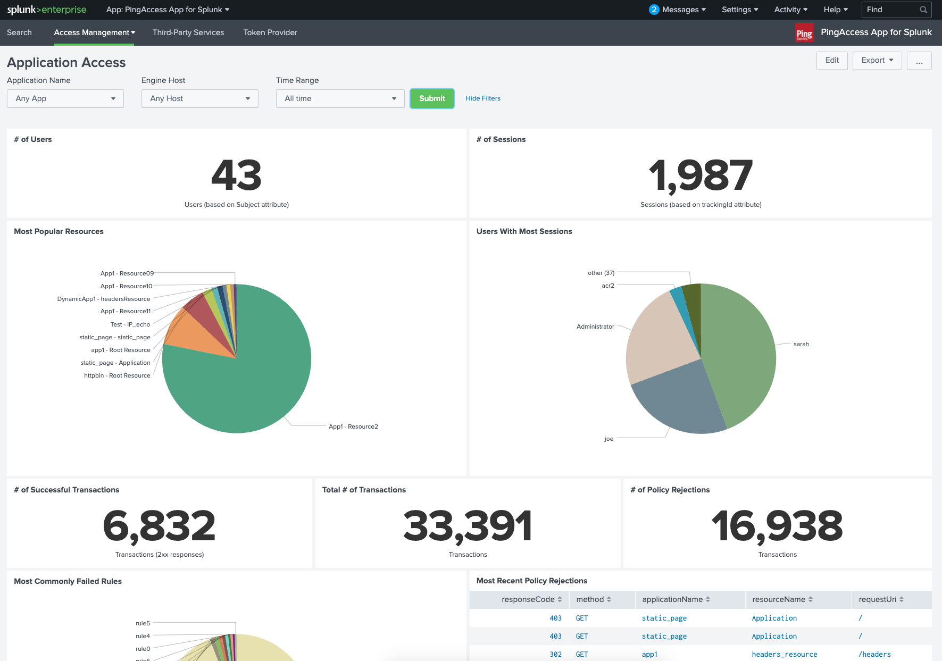Click the 'DynamicApp1 - headersResource' label
The width and height of the screenshot is (942, 661).
tap(104, 299)
